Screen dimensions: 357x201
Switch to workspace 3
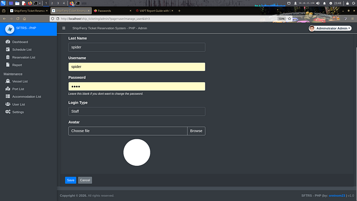coord(58,3)
